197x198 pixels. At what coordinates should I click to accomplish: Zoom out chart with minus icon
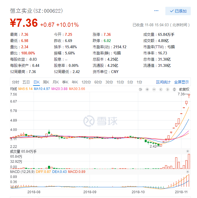pyautogui.click(x=154, y=89)
